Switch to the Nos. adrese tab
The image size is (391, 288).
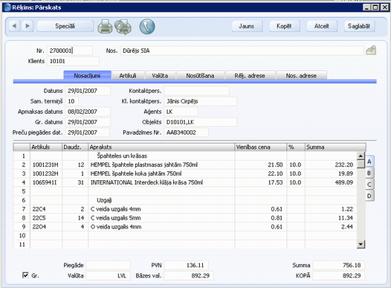(x=301, y=75)
